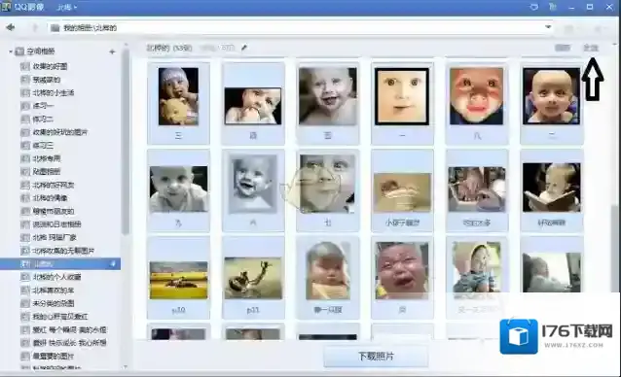
Task: Click the 全选 select-all link
Action: [x=591, y=48]
